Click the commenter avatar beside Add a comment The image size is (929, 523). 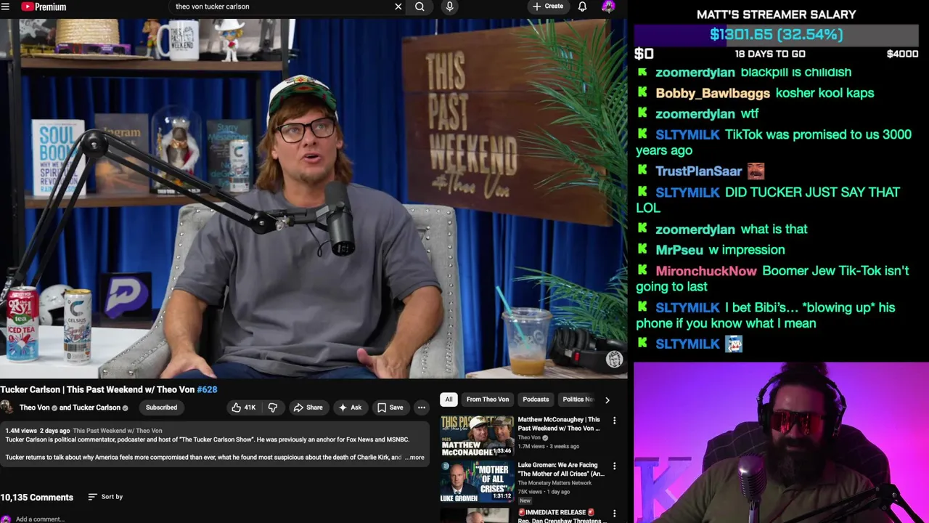pyautogui.click(x=6, y=519)
